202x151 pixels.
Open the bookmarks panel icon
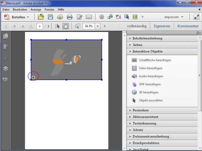point(6,47)
